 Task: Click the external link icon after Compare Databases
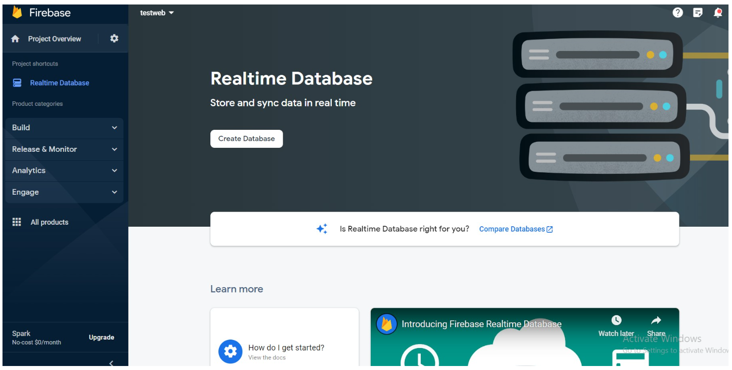pyautogui.click(x=550, y=230)
